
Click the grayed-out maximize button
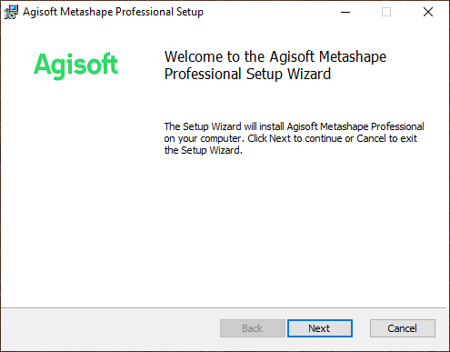[386, 12]
